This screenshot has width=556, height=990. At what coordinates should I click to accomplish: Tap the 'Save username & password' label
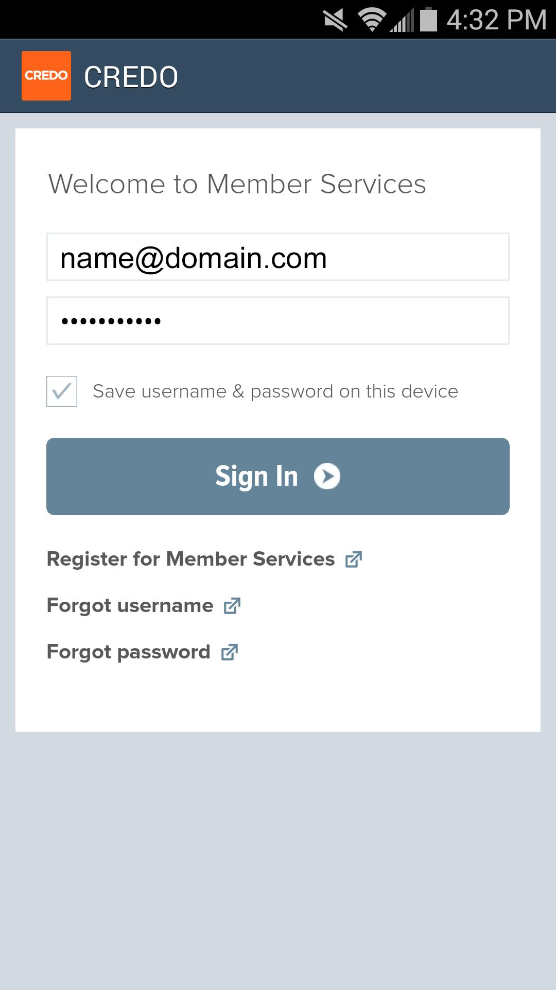tap(275, 391)
